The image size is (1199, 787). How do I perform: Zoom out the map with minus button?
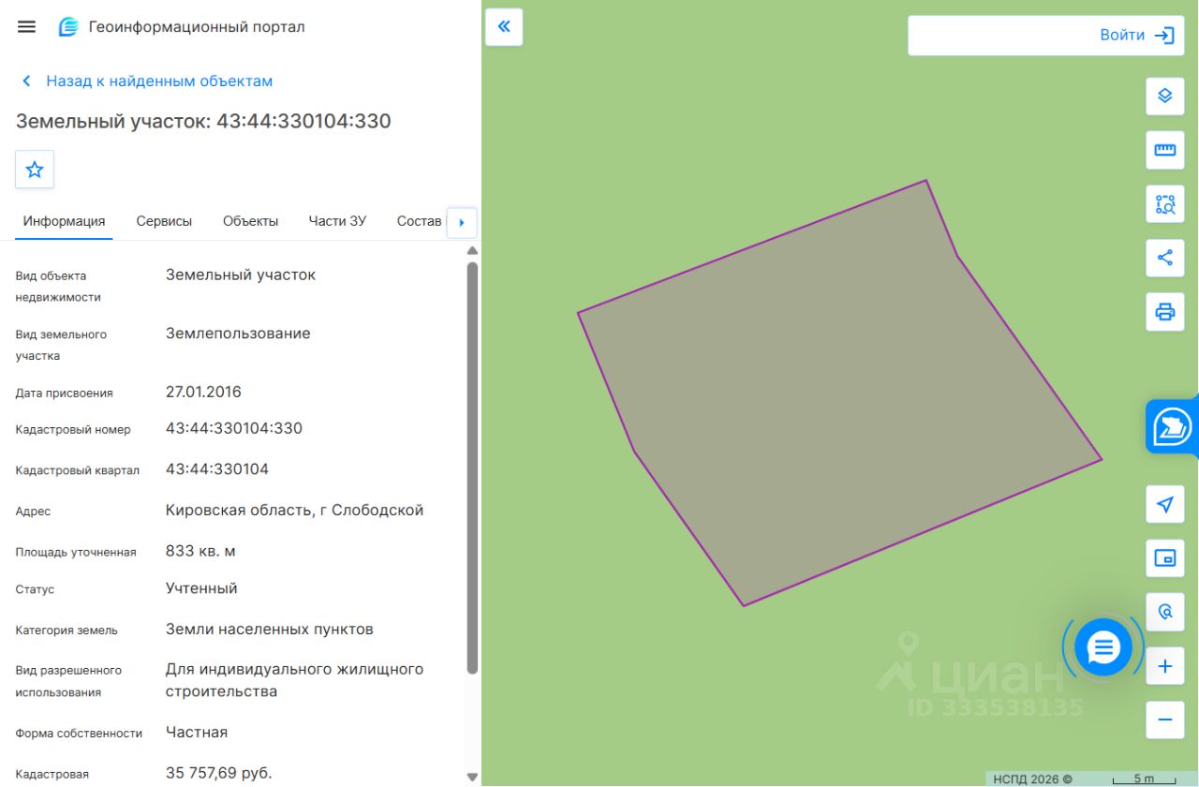pyautogui.click(x=1165, y=720)
